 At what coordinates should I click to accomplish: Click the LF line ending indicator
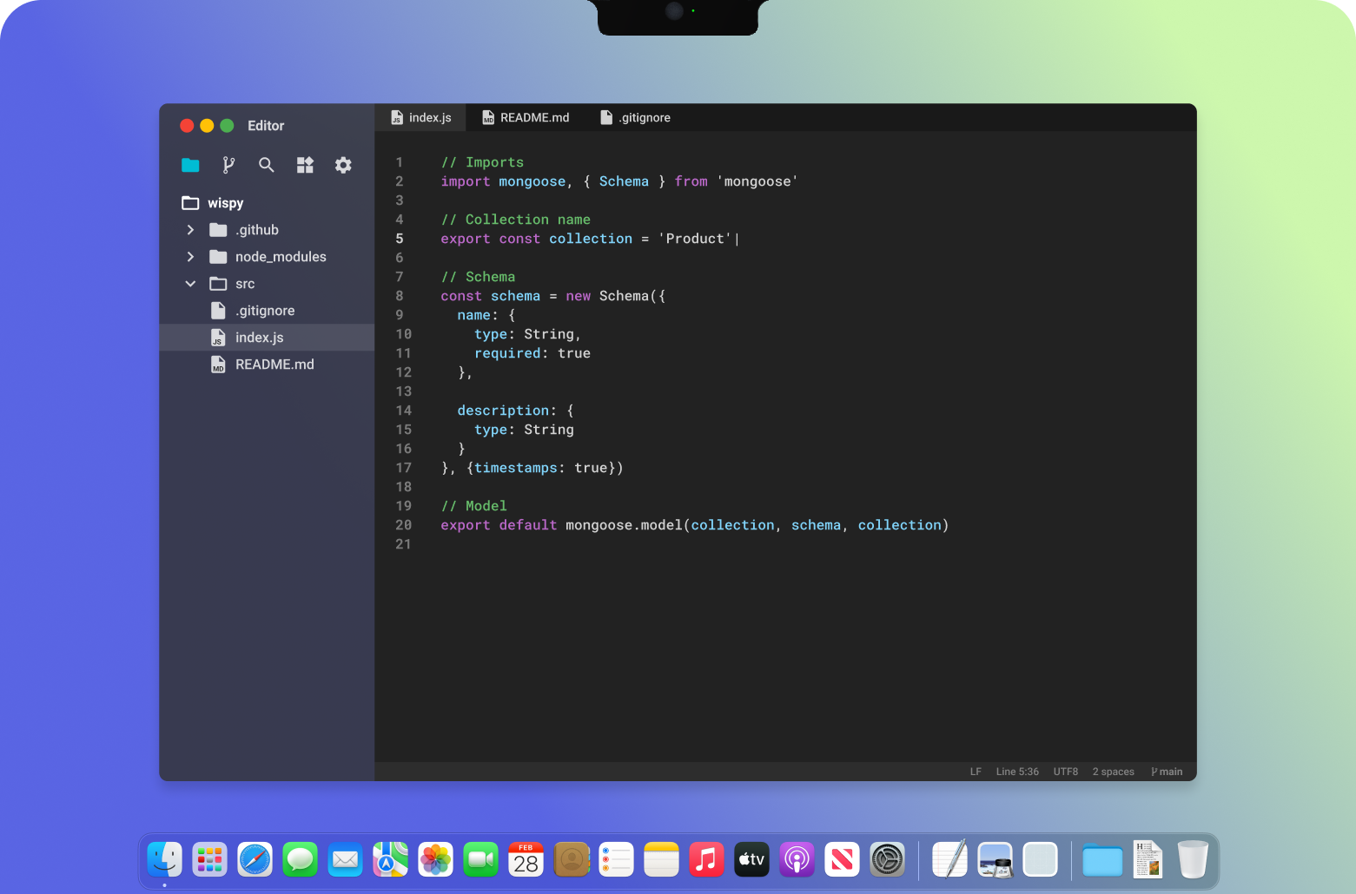pyautogui.click(x=976, y=772)
